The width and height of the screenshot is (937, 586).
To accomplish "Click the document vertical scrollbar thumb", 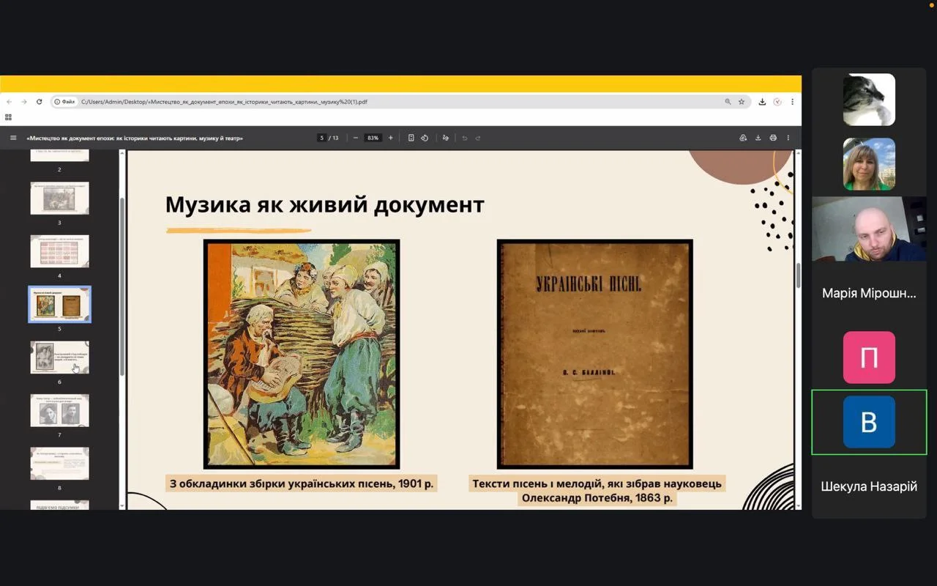I will pos(798,275).
